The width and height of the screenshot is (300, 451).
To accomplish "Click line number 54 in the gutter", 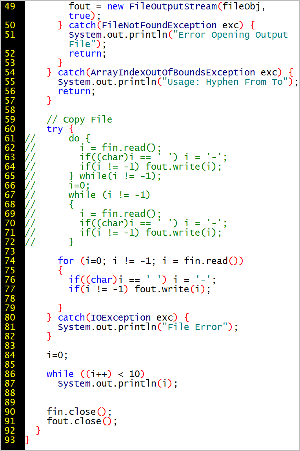I will coord(10,72).
